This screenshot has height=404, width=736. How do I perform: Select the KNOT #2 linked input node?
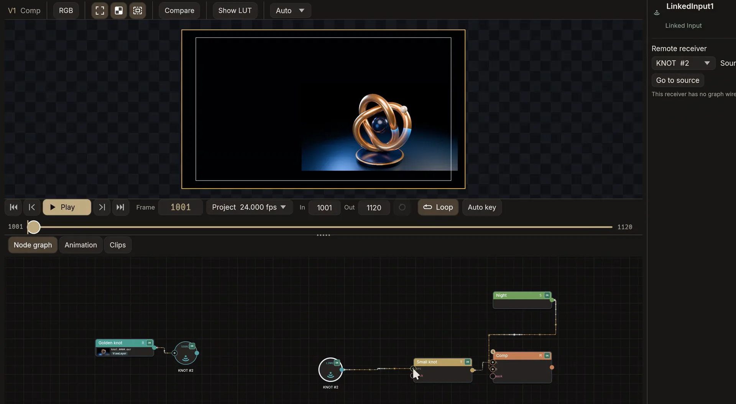pyautogui.click(x=330, y=370)
